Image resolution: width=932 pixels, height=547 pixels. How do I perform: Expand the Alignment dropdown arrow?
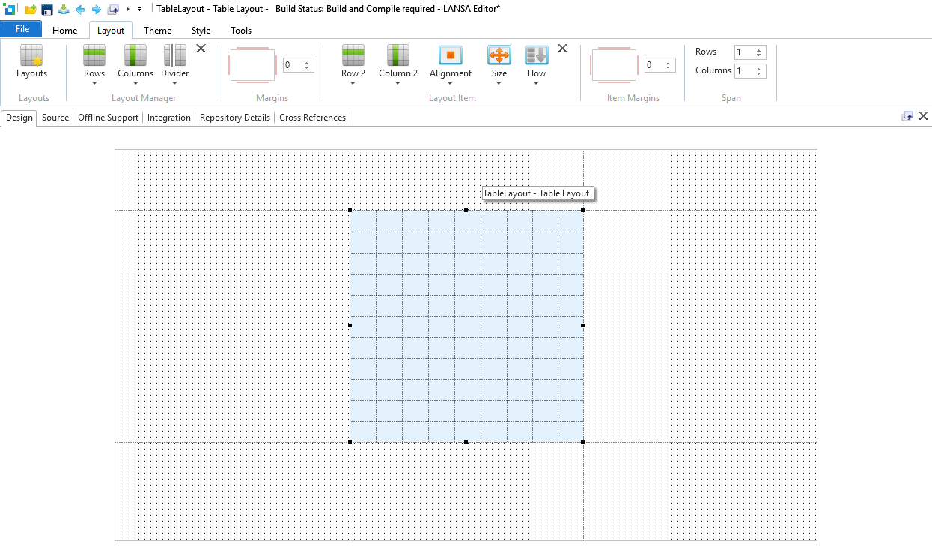[x=451, y=83]
